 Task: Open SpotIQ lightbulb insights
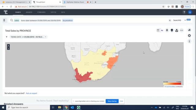tap(172, 30)
